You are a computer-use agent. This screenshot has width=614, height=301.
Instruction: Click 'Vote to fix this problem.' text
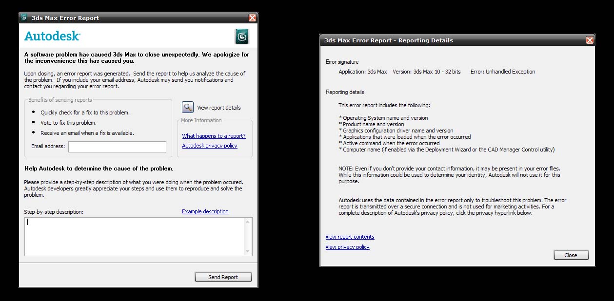point(69,123)
